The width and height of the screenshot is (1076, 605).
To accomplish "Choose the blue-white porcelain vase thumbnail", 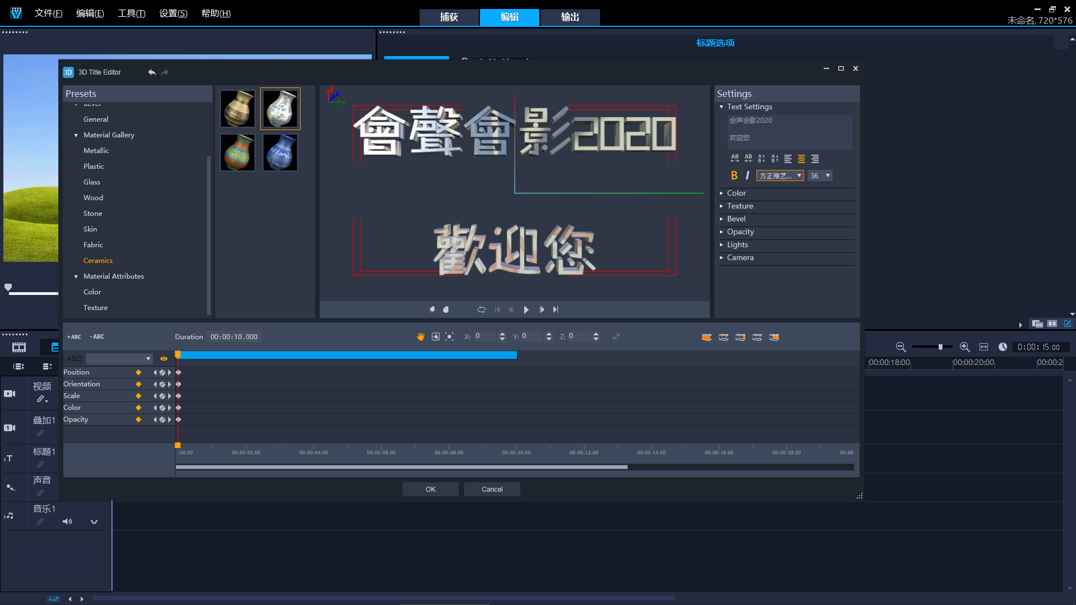I will point(280,109).
